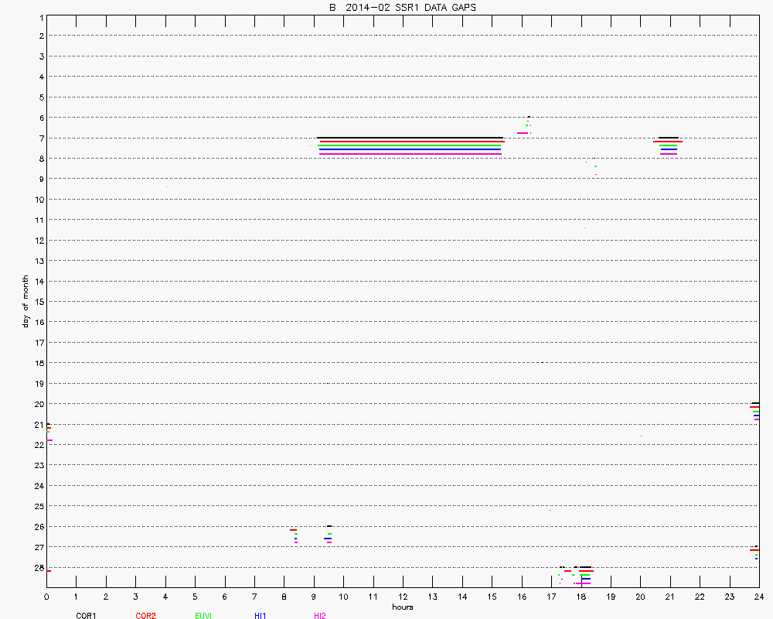
Task: Click the day 28 tick label on y-axis
Action: [38, 567]
